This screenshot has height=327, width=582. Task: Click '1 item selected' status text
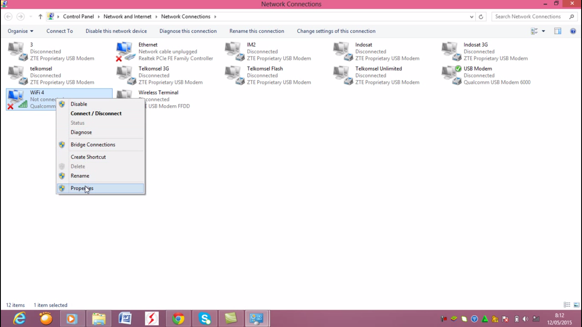tap(51, 305)
